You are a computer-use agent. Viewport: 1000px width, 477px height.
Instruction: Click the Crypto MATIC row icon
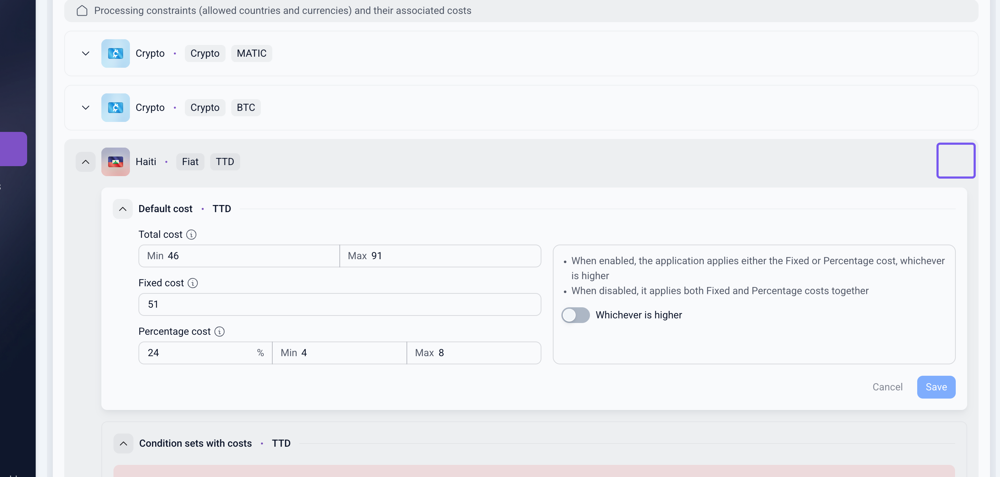(115, 53)
